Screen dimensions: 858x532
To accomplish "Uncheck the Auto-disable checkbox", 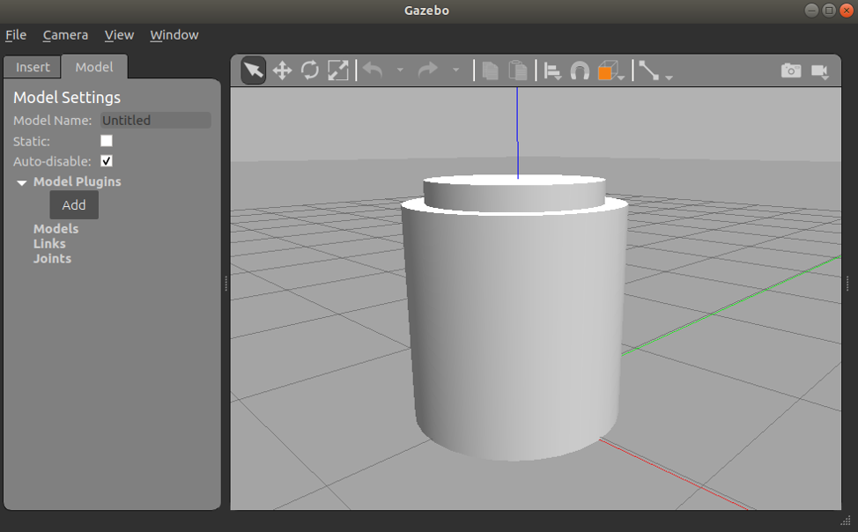I will [107, 161].
